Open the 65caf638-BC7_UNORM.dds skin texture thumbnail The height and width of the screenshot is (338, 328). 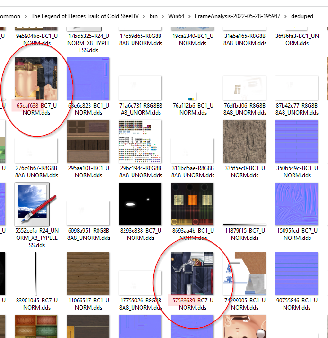pos(36,79)
